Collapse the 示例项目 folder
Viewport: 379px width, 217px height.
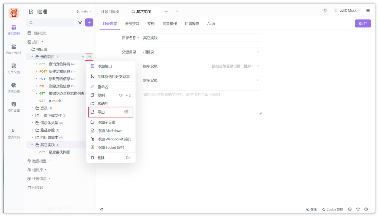coord(32,57)
